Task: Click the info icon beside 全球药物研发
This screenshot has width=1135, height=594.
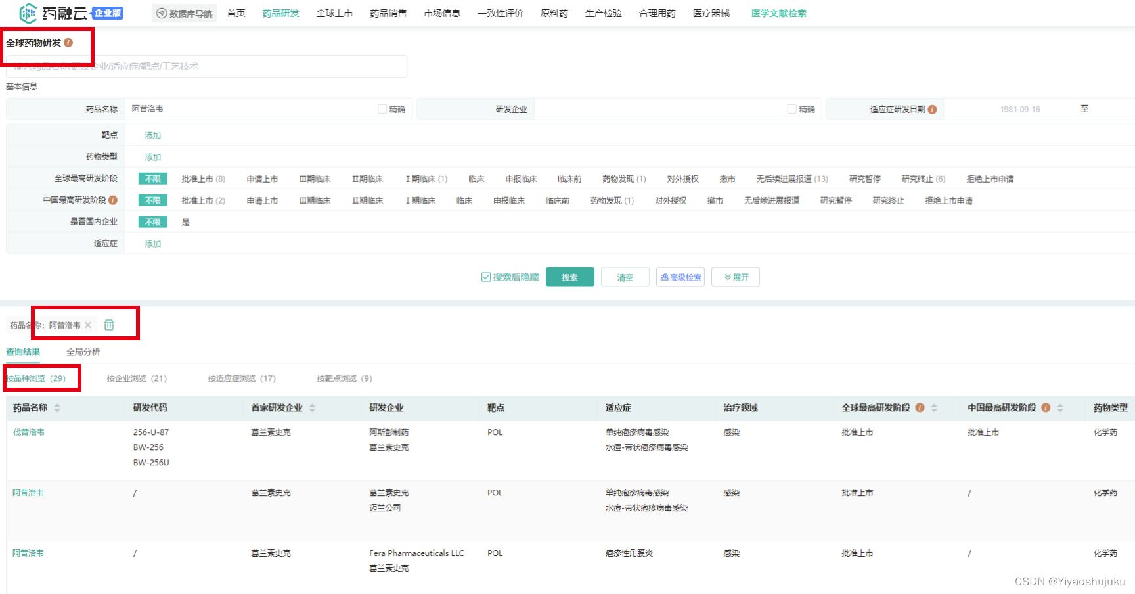Action: coord(68,43)
